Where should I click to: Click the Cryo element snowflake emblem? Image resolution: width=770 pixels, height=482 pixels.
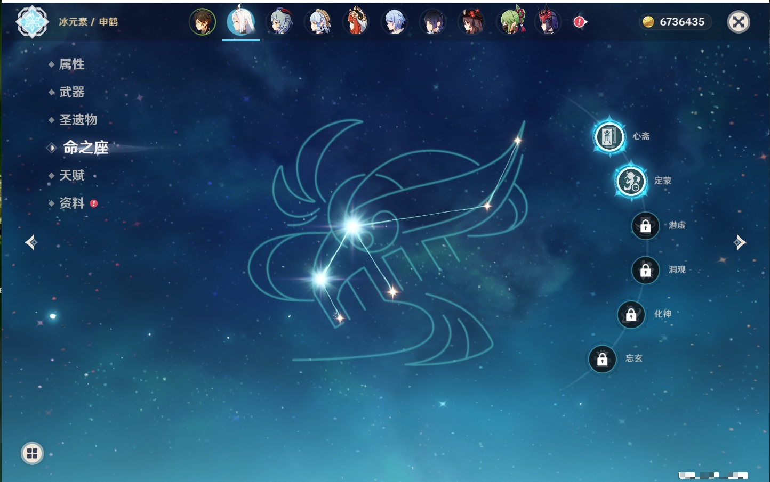[32, 22]
